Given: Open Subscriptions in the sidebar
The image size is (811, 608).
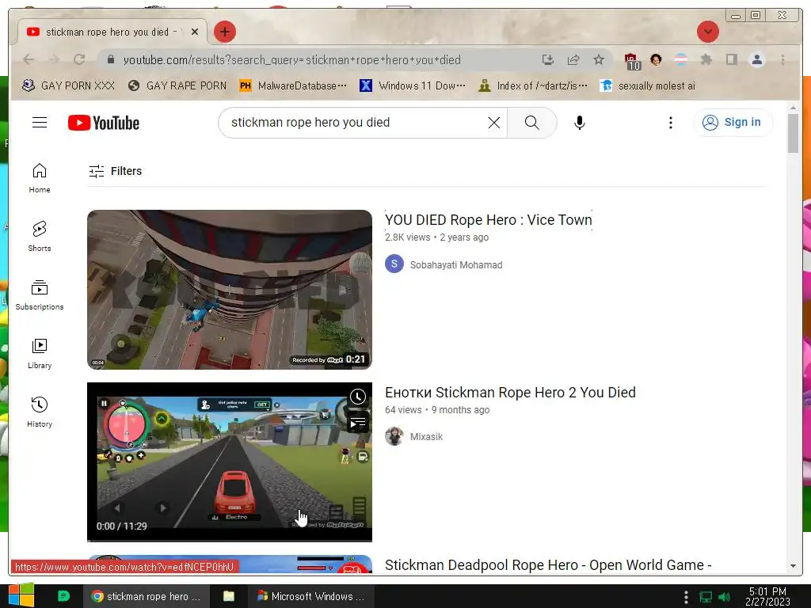Looking at the screenshot, I should tap(40, 294).
